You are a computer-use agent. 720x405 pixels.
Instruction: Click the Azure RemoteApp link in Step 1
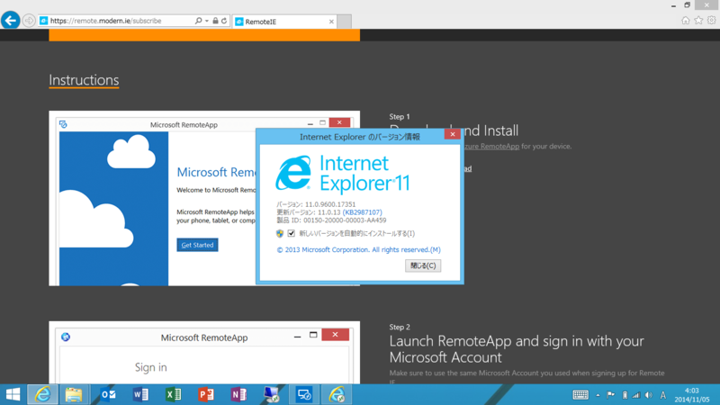491,146
